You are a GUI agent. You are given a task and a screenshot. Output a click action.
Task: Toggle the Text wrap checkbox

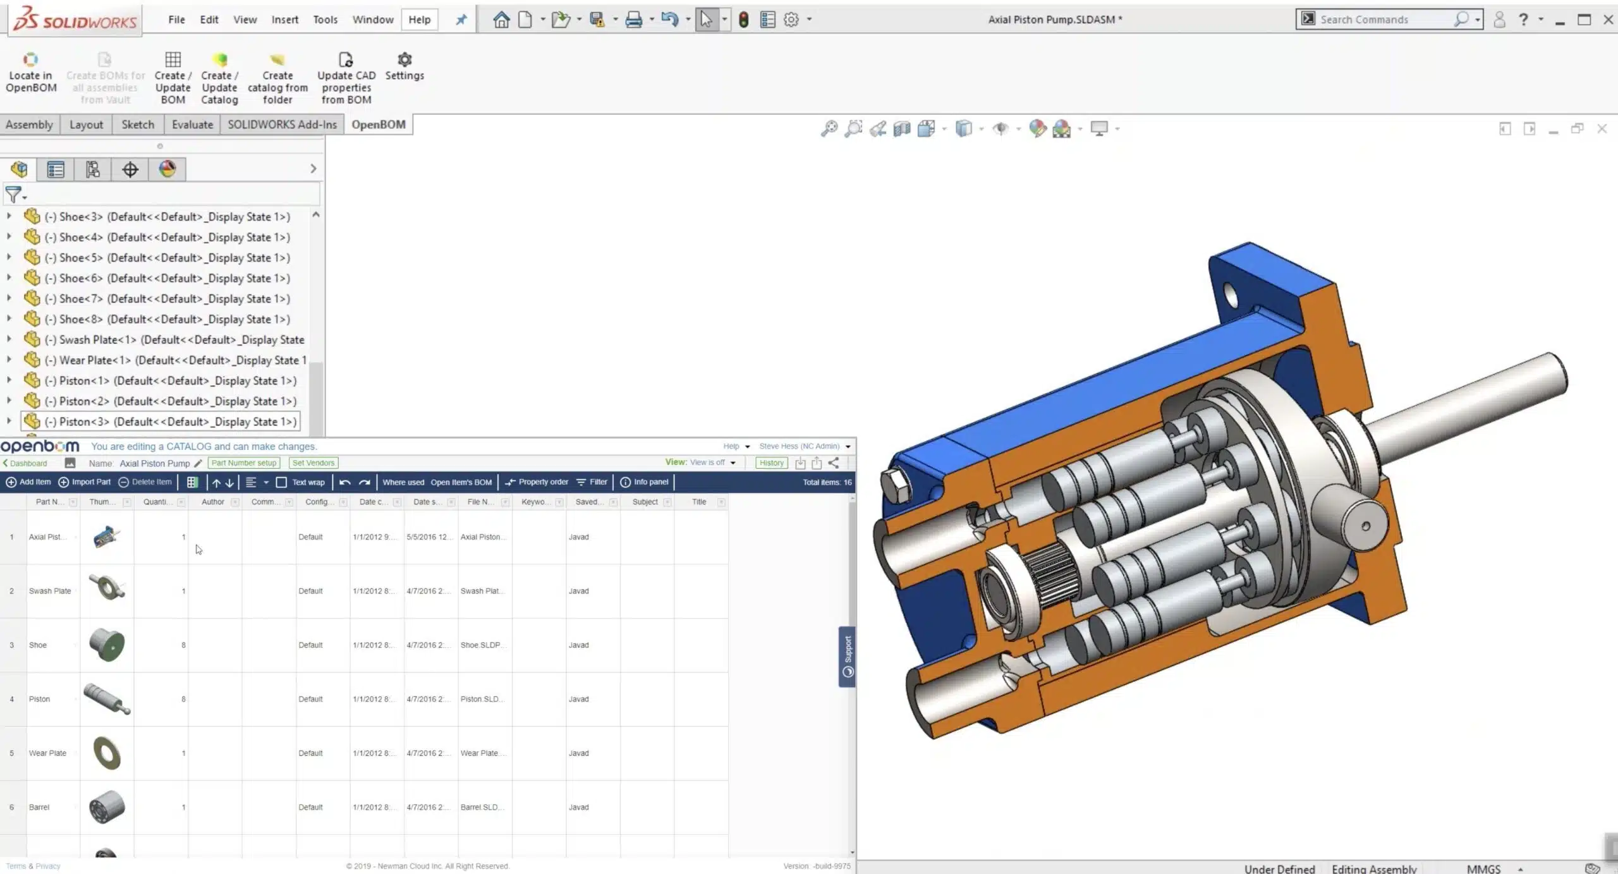click(281, 482)
